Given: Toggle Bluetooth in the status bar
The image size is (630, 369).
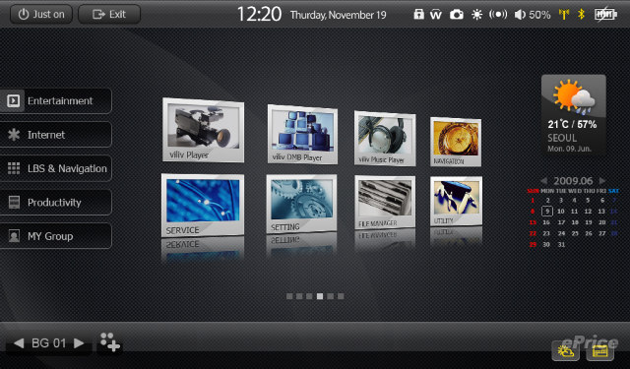Looking at the screenshot, I should click(581, 15).
